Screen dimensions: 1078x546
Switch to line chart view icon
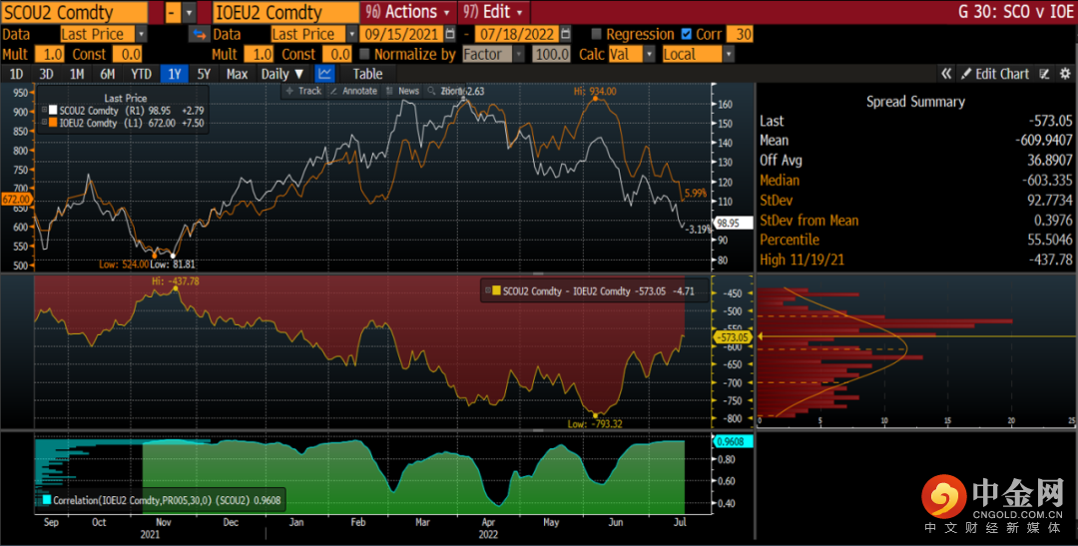[325, 74]
